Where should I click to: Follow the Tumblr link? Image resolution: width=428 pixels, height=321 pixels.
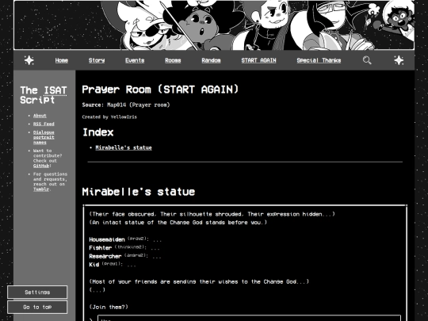pyautogui.click(x=41, y=189)
